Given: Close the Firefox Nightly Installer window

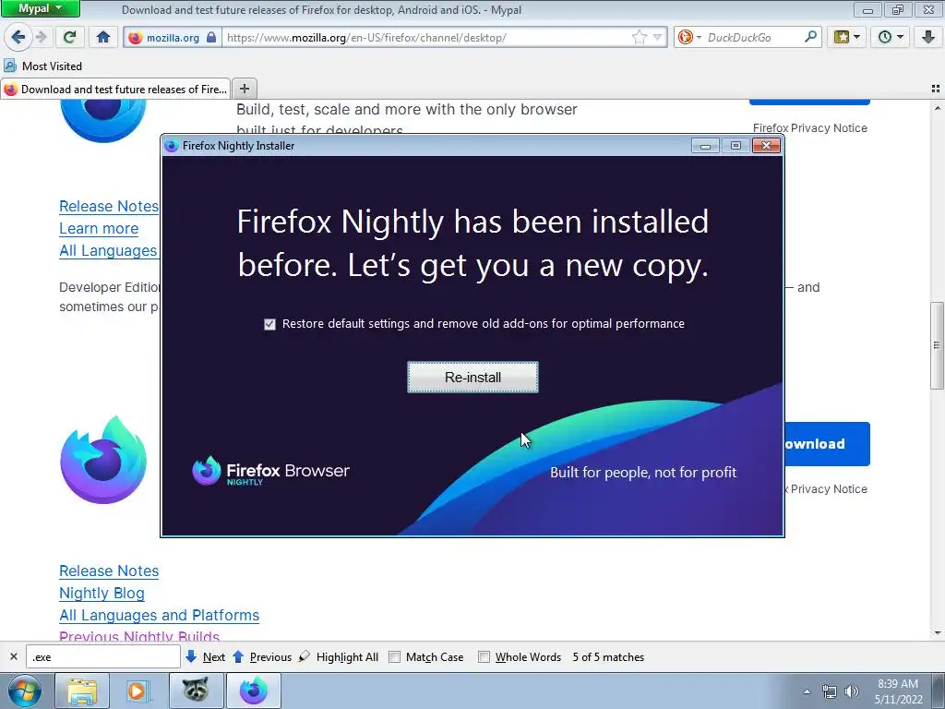Looking at the screenshot, I should 766,145.
